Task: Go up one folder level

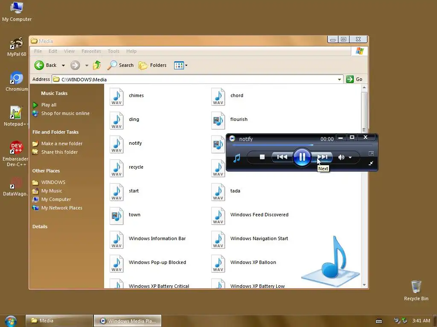Action: pyautogui.click(x=97, y=65)
